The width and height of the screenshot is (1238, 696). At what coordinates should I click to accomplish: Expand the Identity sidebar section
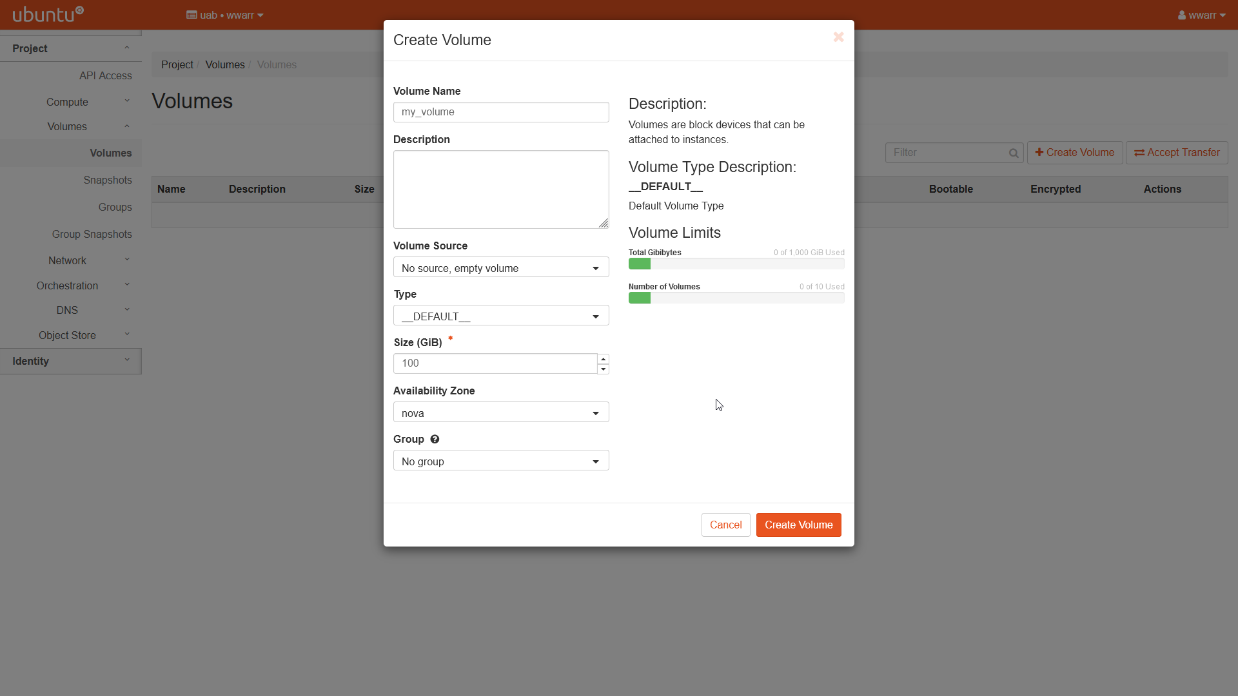71,361
